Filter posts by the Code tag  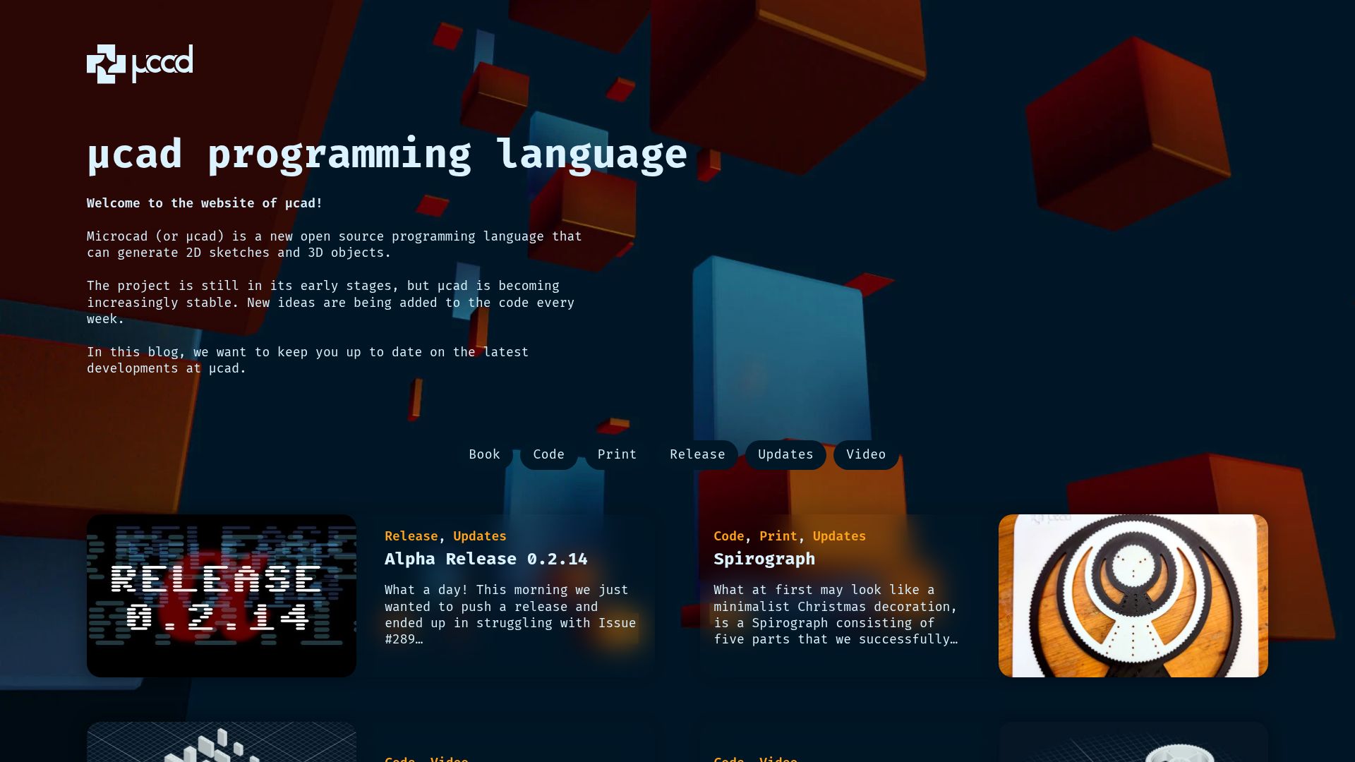point(549,455)
